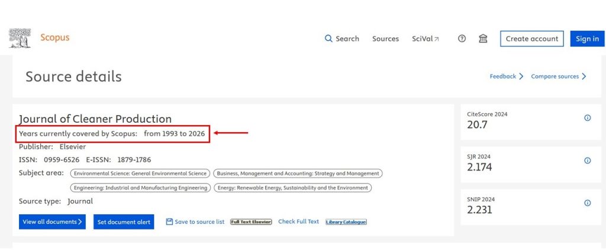Click the Search magnifier icon
Image resolution: width=606 pixels, height=252 pixels.
point(328,38)
